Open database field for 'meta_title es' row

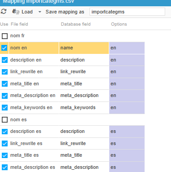(x=84, y=155)
